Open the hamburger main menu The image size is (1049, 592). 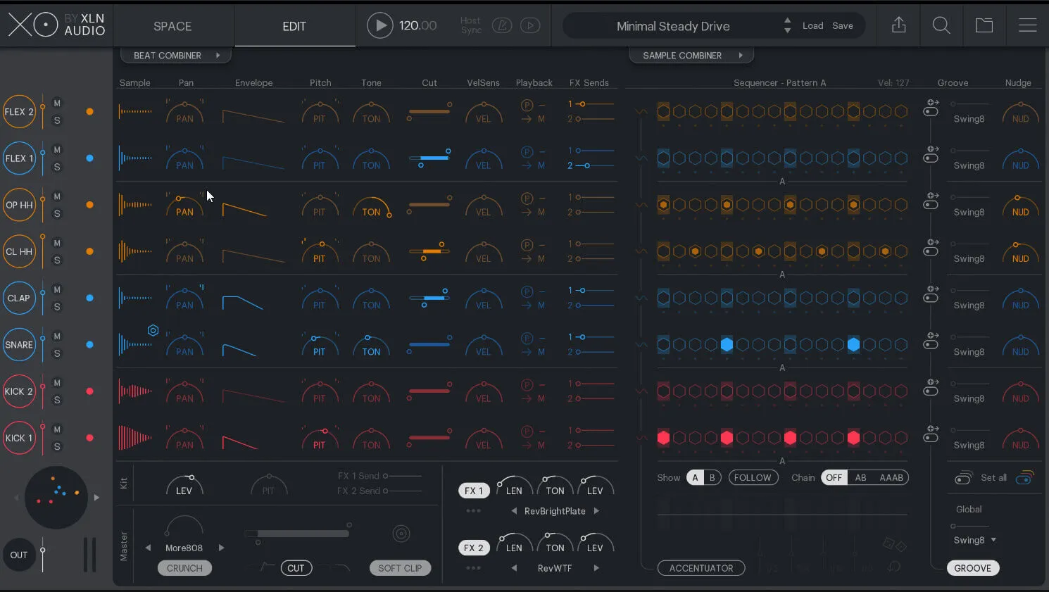pyautogui.click(x=1027, y=25)
